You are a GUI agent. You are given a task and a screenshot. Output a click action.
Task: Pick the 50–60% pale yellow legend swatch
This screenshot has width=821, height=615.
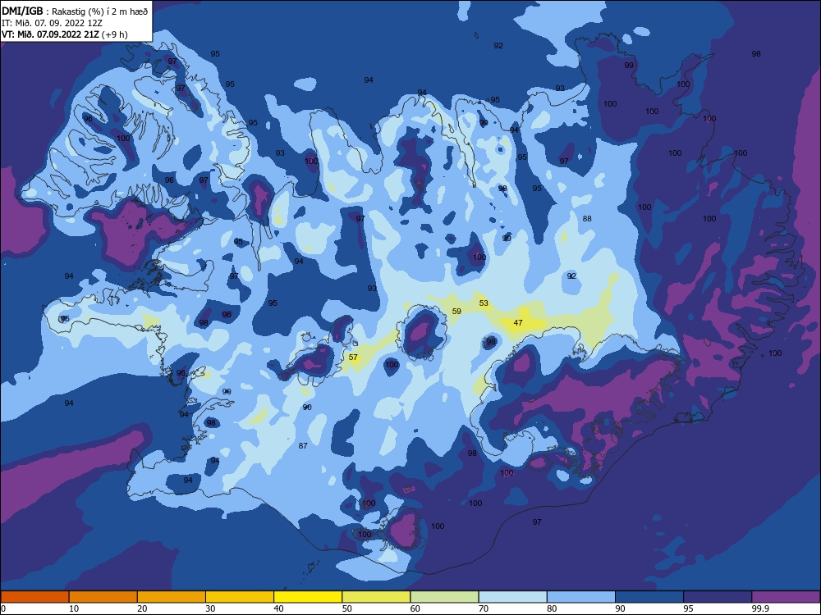[376, 597]
